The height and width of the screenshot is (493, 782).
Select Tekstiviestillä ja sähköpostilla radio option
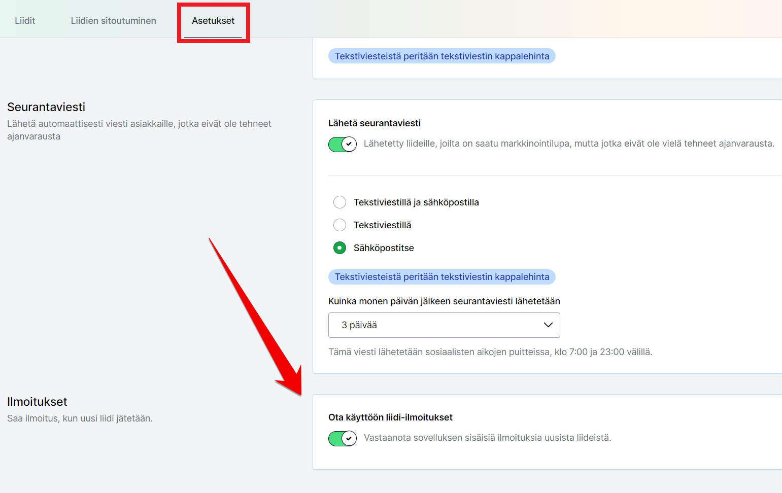pos(339,202)
